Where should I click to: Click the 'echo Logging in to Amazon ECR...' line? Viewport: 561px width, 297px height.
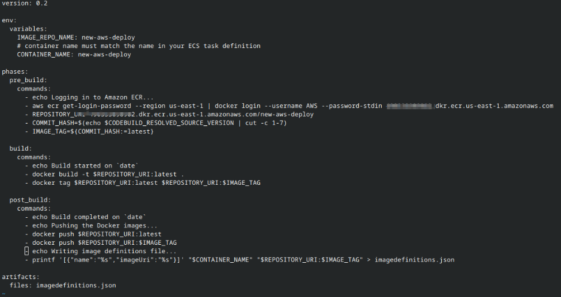[93, 97]
